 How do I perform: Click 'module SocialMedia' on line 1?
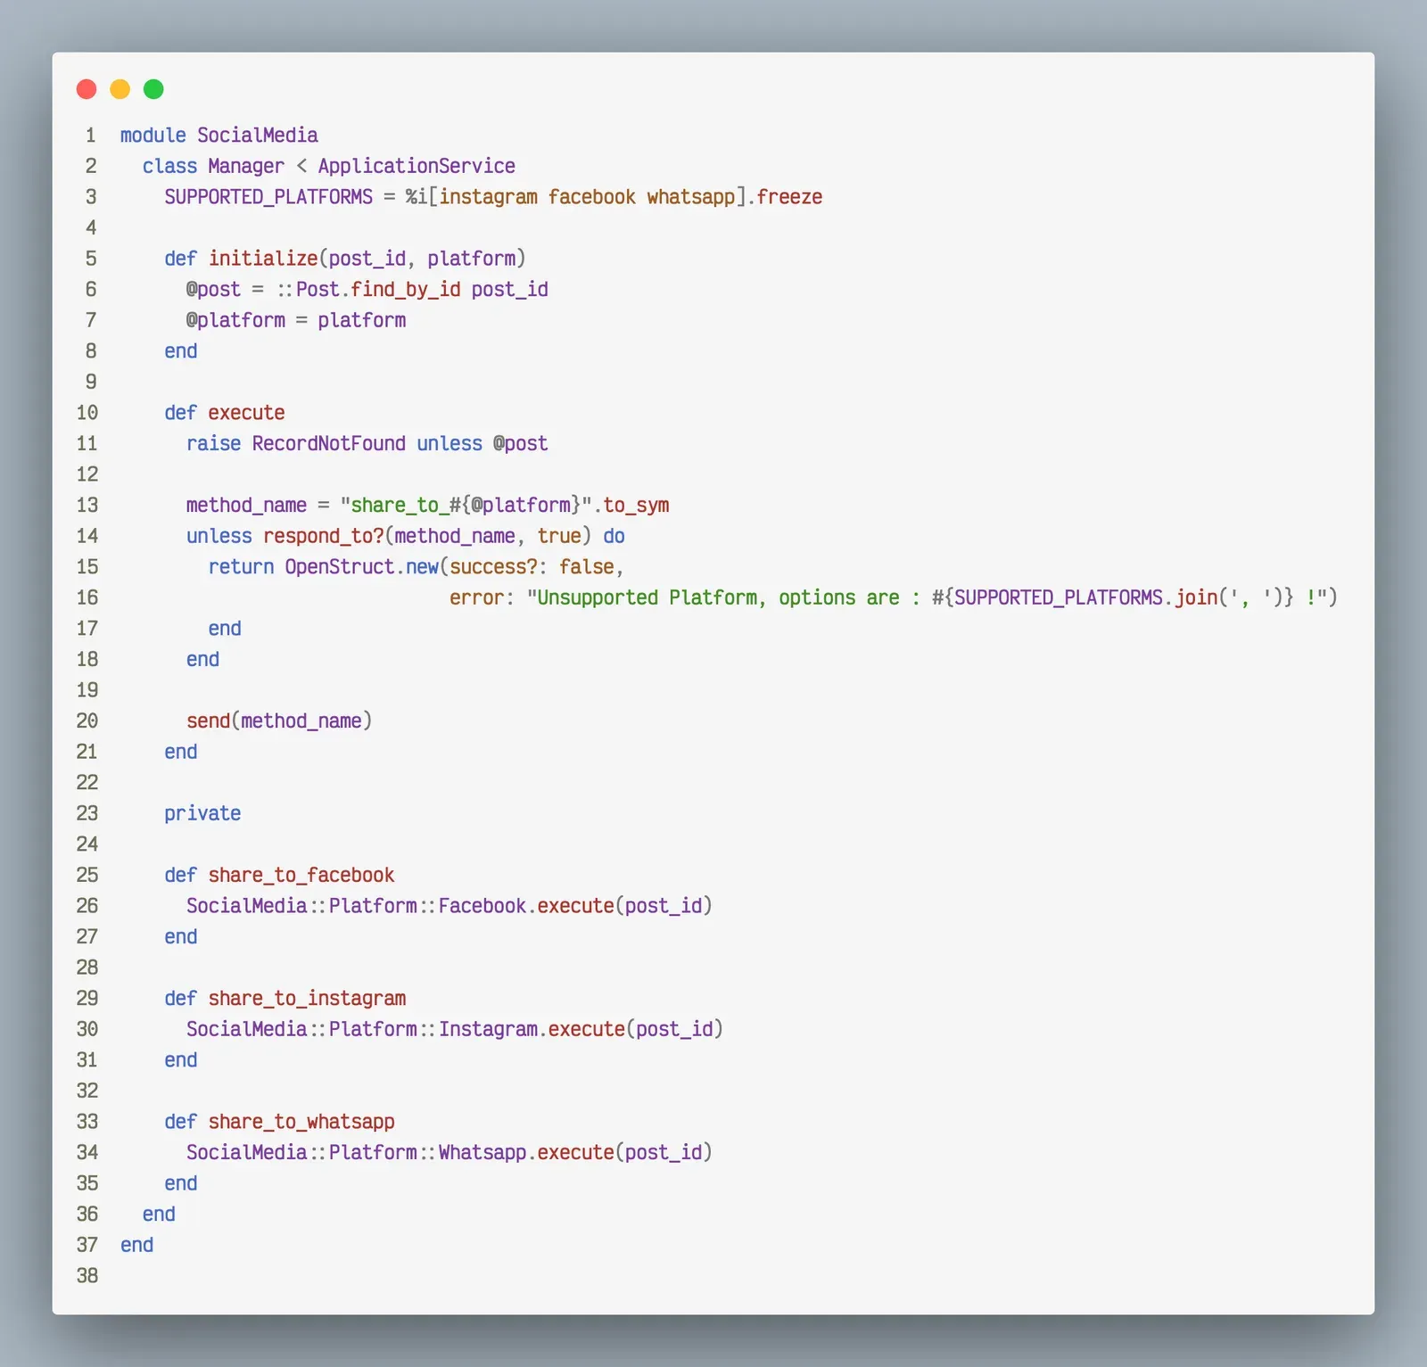tap(219, 136)
